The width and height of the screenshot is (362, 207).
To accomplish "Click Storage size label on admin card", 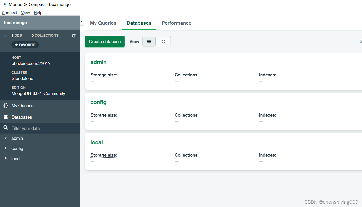I will (x=104, y=75).
